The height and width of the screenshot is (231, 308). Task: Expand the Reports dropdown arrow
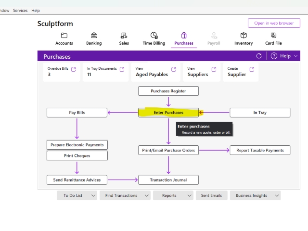189,195
